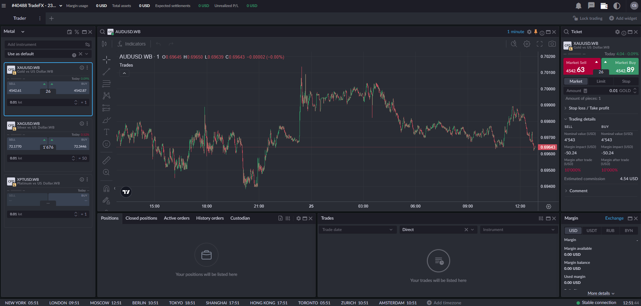Toggle fullscreen chart mode

click(x=539, y=44)
